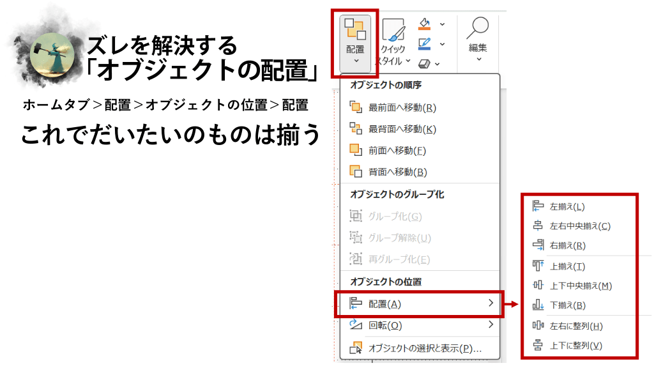Expand the shape effects dropdown arrow
654x368 pixels.
point(437,64)
